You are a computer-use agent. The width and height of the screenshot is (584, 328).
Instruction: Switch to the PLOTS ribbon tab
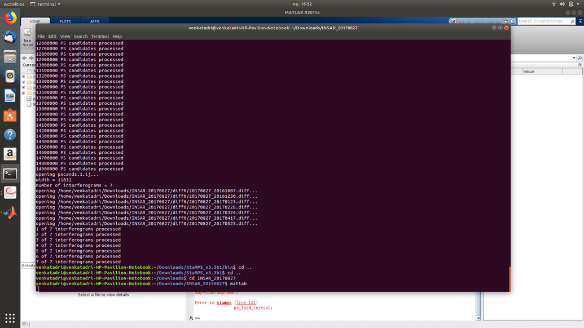(67, 20)
